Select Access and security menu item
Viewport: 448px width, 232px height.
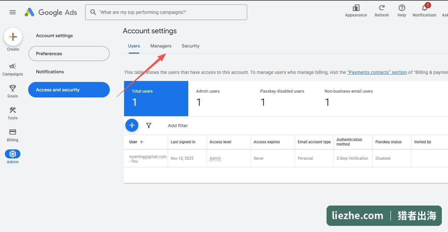pyautogui.click(x=69, y=90)
